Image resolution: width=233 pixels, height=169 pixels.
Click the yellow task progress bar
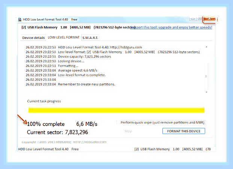[x=116, y=110]
